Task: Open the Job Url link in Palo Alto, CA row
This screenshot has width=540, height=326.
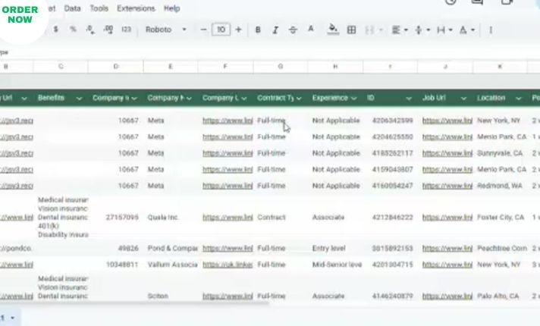Action: tap(447, 296)
